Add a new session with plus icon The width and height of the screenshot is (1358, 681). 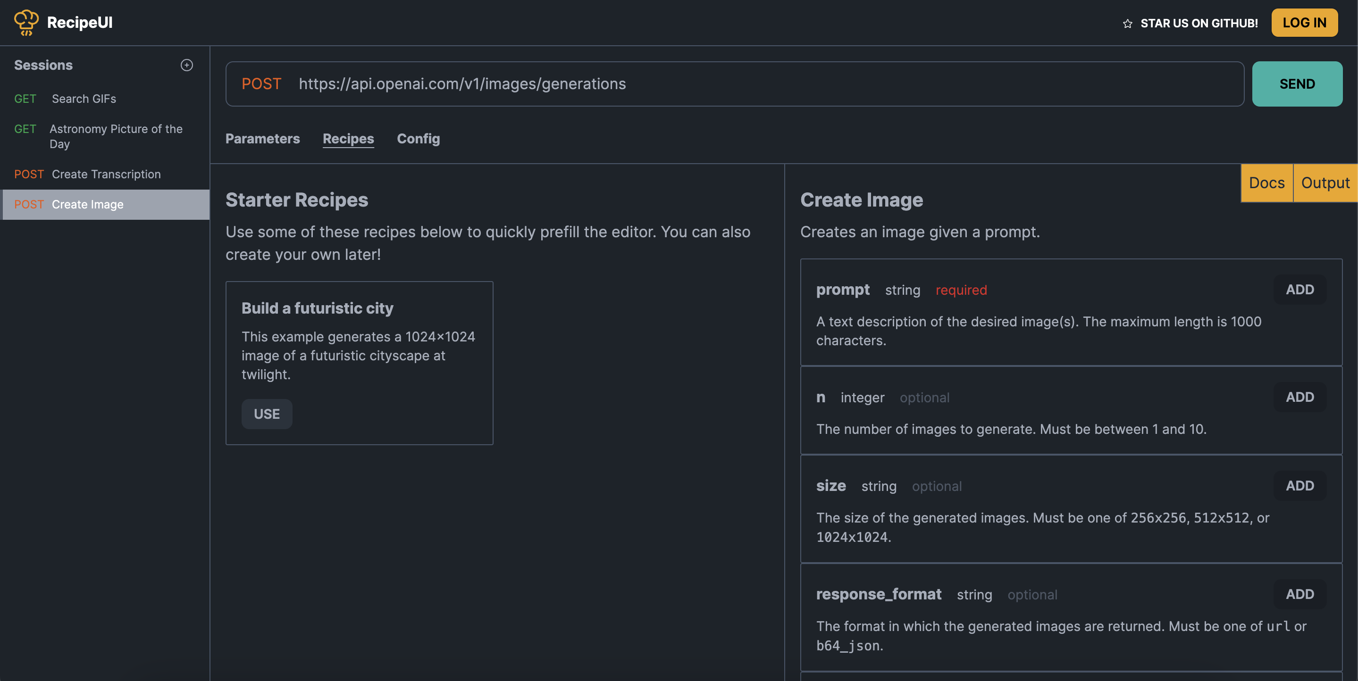coord(187,65)
